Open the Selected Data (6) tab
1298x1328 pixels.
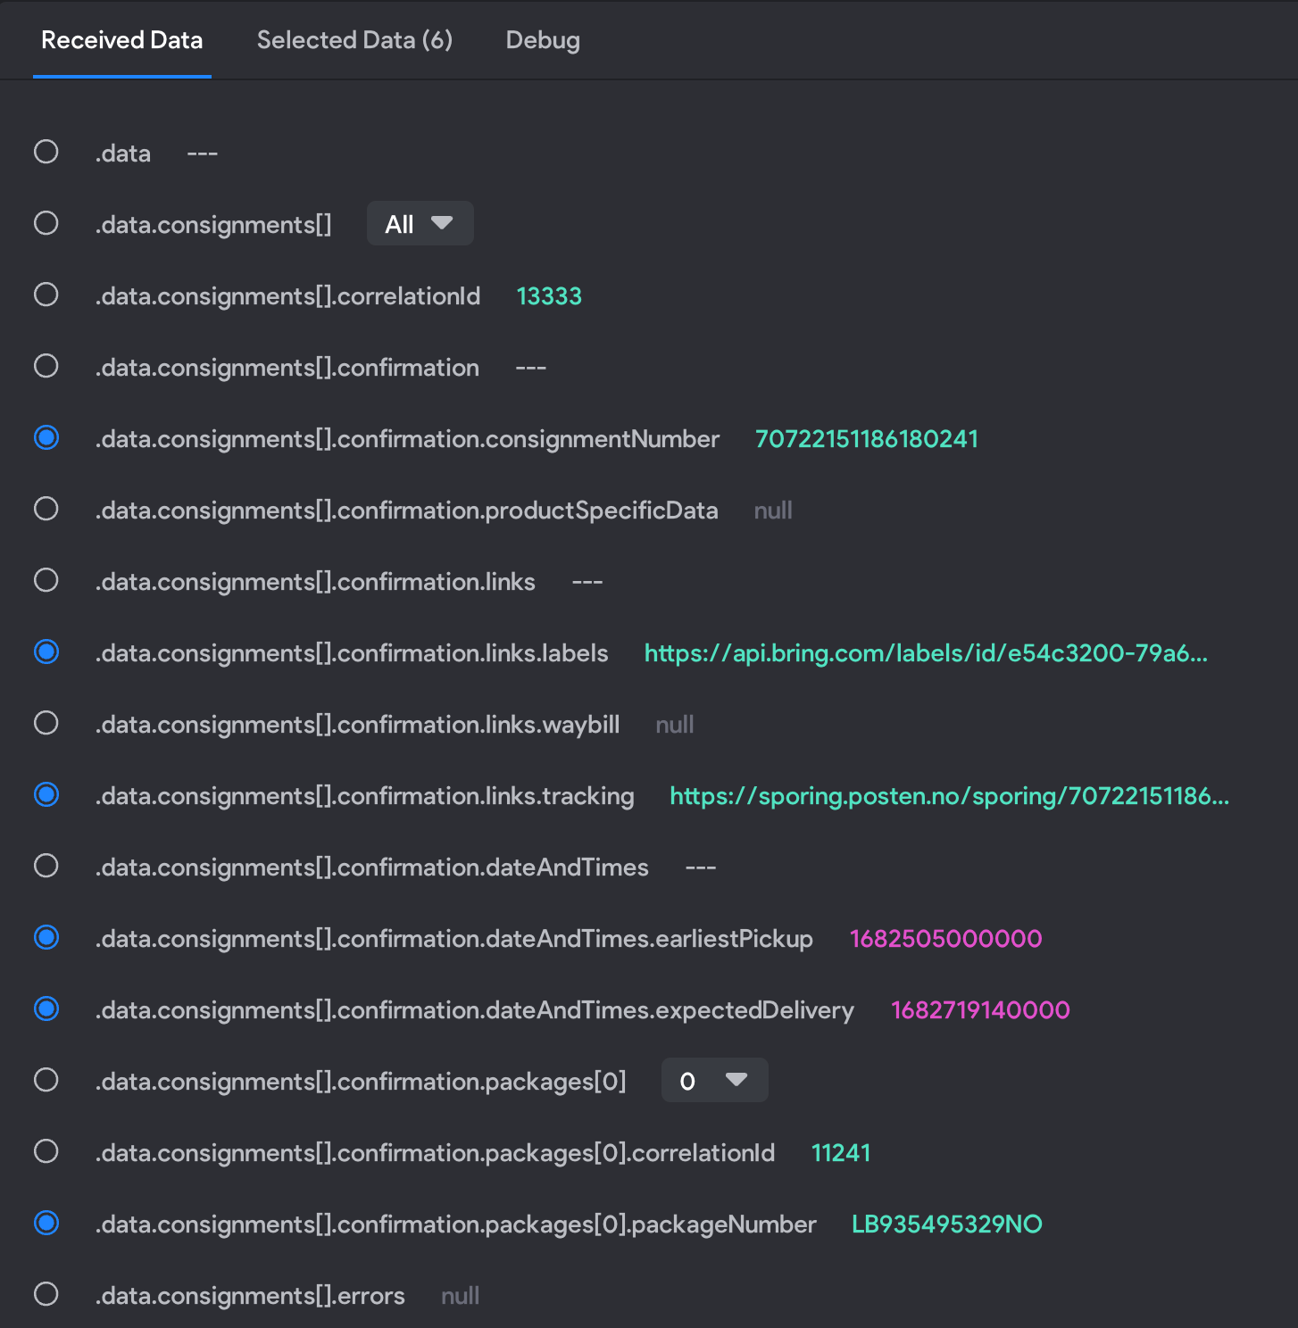coord(354,40)
